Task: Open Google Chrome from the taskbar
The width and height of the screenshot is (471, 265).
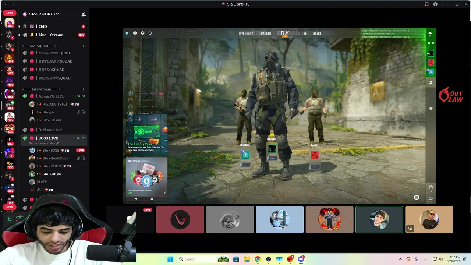Action: pos(258,259)
